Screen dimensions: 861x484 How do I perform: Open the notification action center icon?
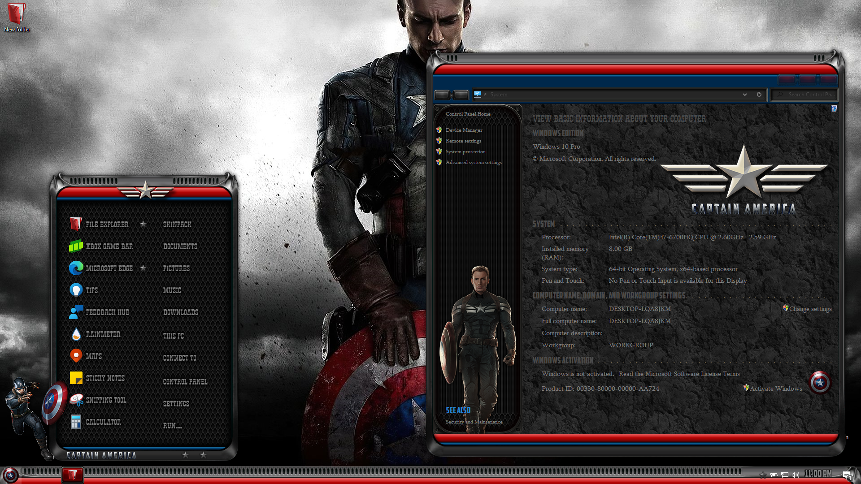click(847, 475)
